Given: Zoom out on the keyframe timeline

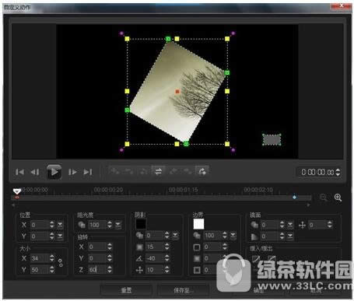Looking at the screenshot, I should pos(324,198).
